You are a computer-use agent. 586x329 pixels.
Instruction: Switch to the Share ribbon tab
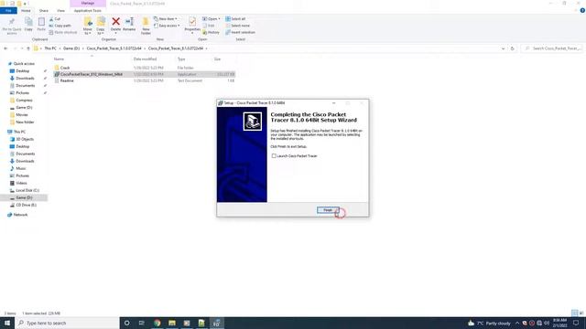[x=44, y=11]
